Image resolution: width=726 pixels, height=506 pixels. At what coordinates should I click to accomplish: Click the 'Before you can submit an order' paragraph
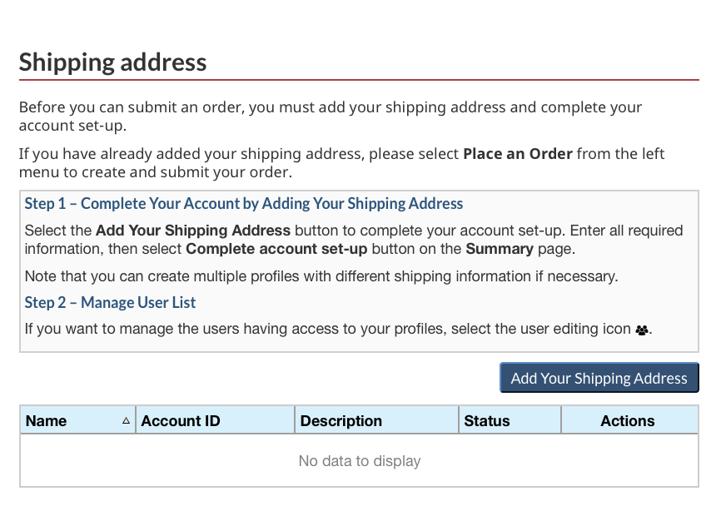pyautogui.click(x=330, y=116)
